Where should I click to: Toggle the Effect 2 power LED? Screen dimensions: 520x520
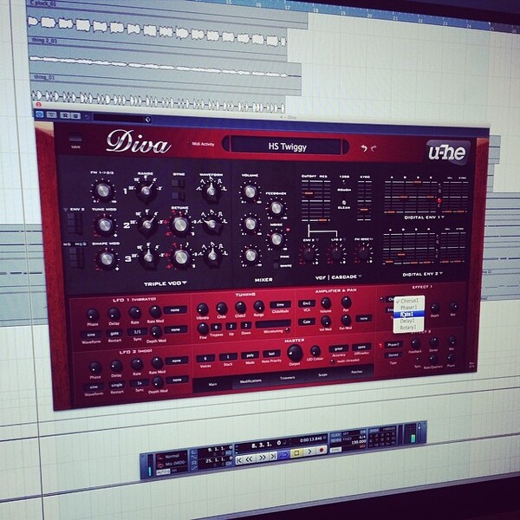380,345
